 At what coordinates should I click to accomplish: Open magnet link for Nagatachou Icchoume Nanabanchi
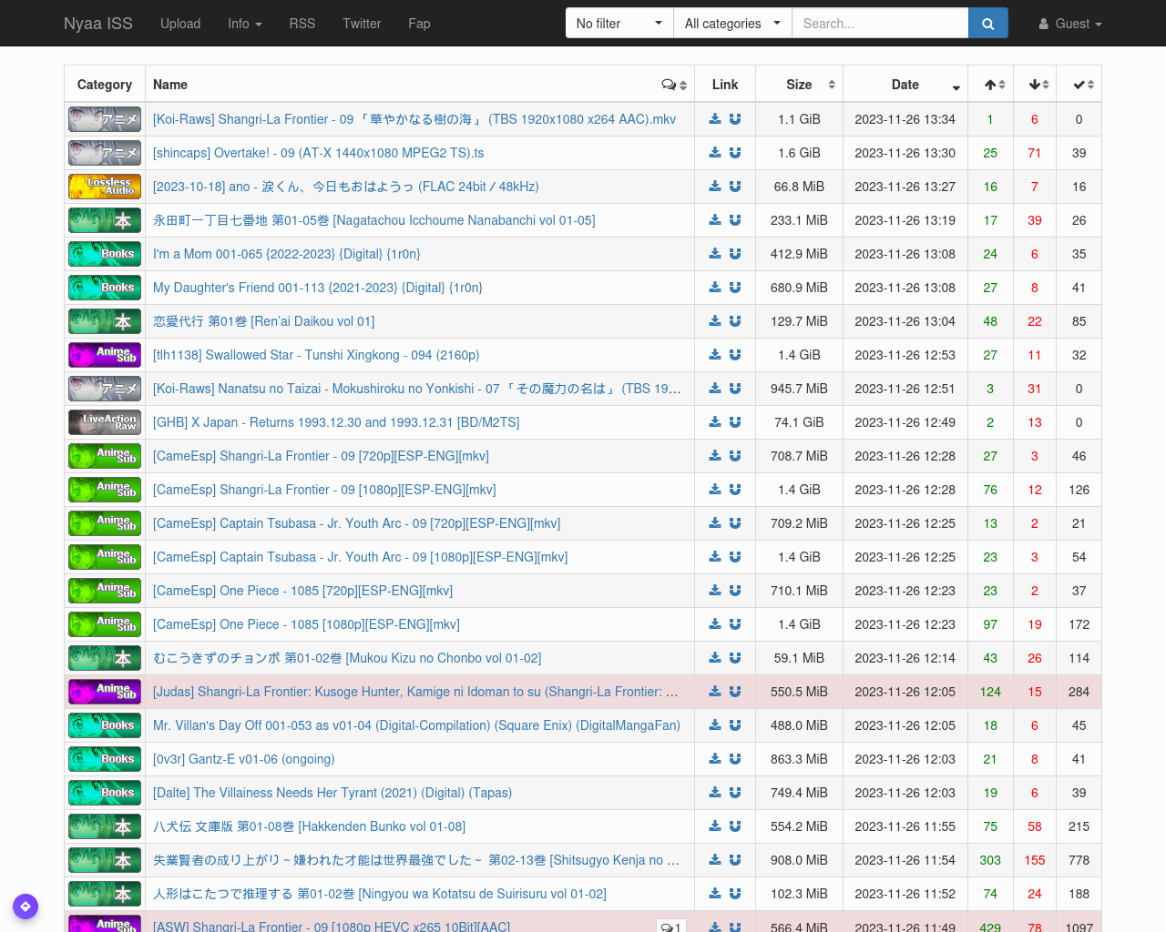click(x=735, y=220)
